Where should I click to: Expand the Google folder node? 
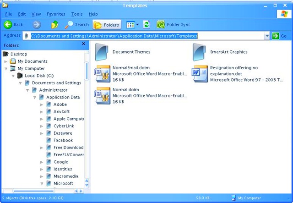click(x=42, y=162)
